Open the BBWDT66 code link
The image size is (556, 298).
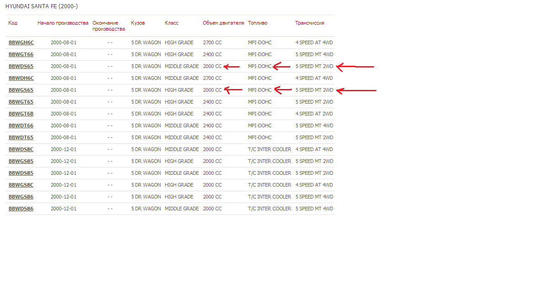pos(21,125)
